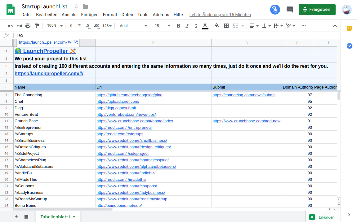The width and height of the screenshot is (357, 222).
Task: Decrease decimal places
Action: (88, 26)
